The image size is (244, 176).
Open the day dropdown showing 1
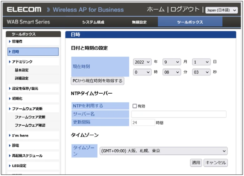[x=201, y=62]
